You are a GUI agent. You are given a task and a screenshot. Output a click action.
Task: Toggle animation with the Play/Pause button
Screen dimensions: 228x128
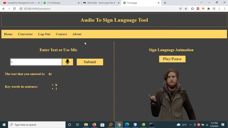click(x=172, y=59)
